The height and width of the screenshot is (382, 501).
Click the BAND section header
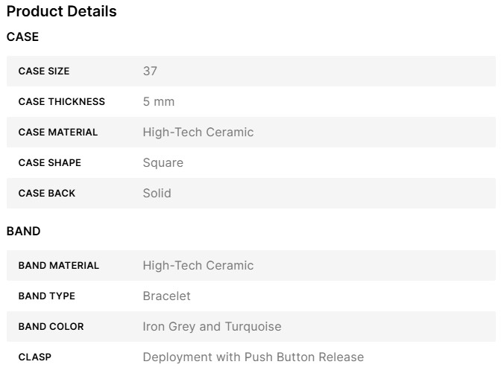pyautogui.click(x=23, y=231)
